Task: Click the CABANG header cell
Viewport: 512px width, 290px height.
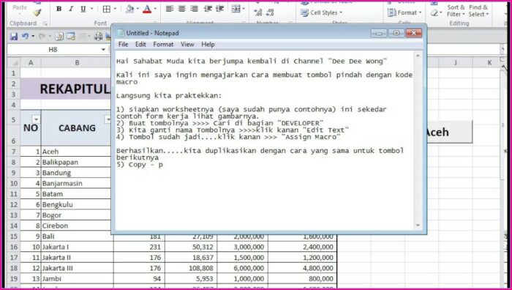Action: click(77, 128)
